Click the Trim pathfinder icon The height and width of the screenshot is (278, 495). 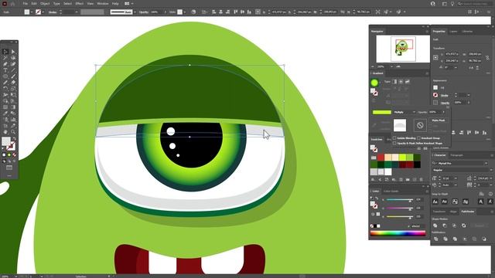click(x=445, y=239)
